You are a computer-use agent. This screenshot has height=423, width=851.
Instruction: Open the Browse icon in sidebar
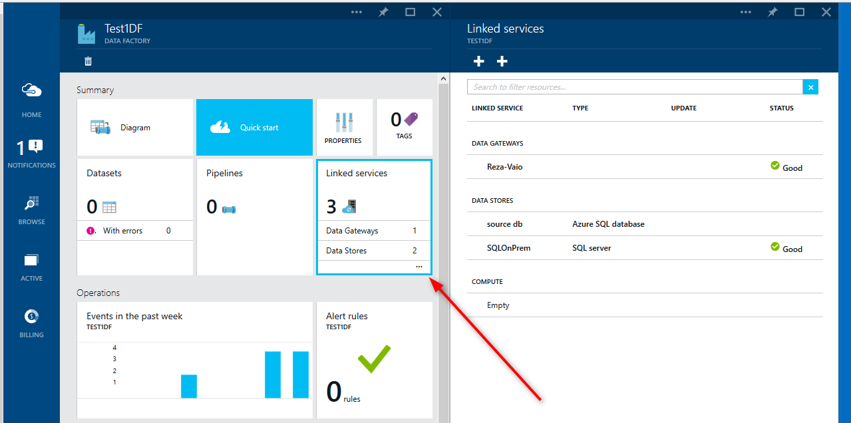(31, 204)
